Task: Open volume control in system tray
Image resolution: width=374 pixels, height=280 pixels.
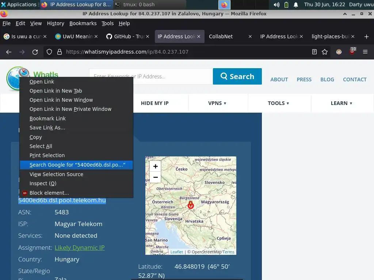Action: click(x=276, y=4)
